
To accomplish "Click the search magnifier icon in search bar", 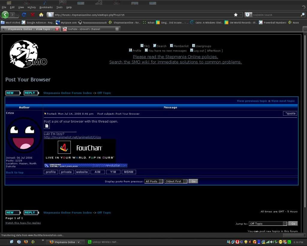I will point(303,15).
